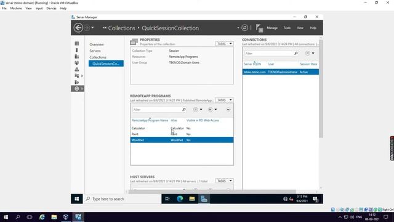Open the RemoteApp Programs TASKS dropdown
The width and height of the screenshot is (394, 222).
click(x=224, y=100)
